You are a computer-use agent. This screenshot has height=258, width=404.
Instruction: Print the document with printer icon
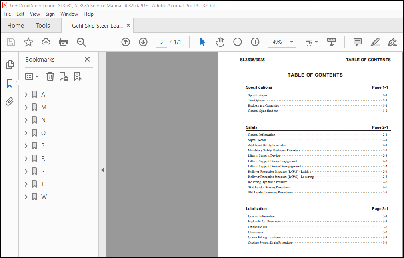point(63,42)
